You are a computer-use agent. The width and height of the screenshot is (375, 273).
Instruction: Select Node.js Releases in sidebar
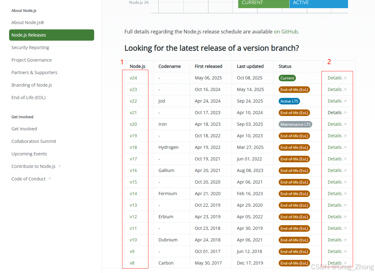tap(52, 35)
